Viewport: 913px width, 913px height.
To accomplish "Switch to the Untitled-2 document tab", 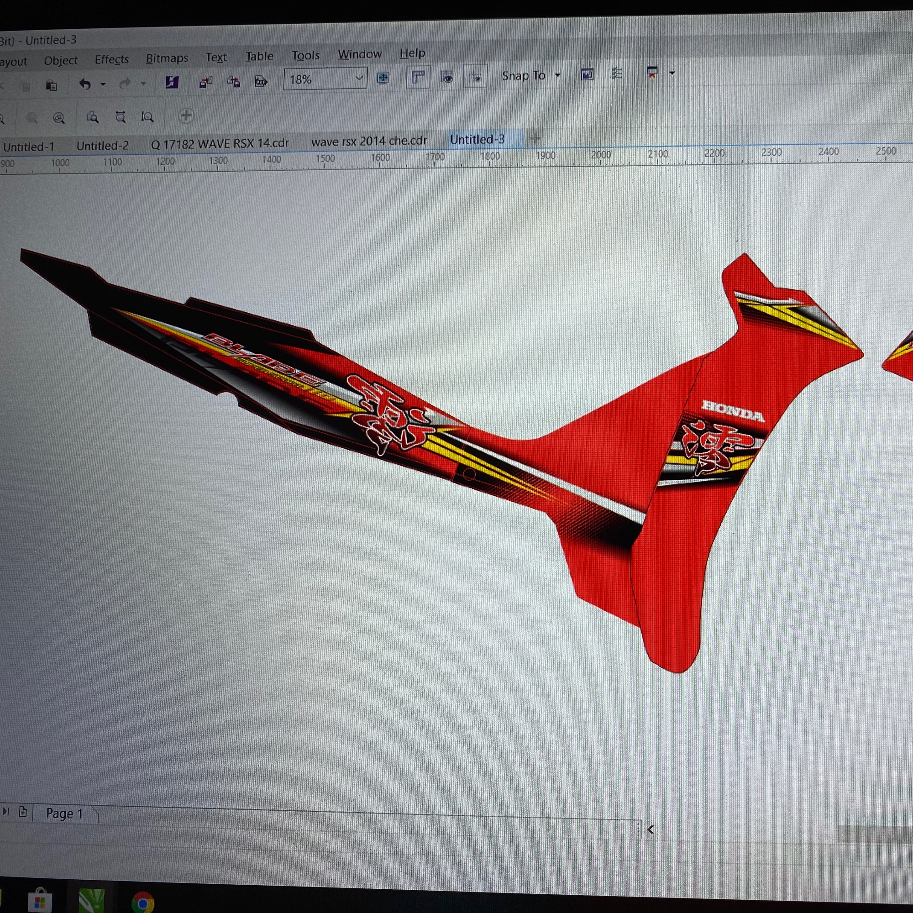I will click(103, 146).
